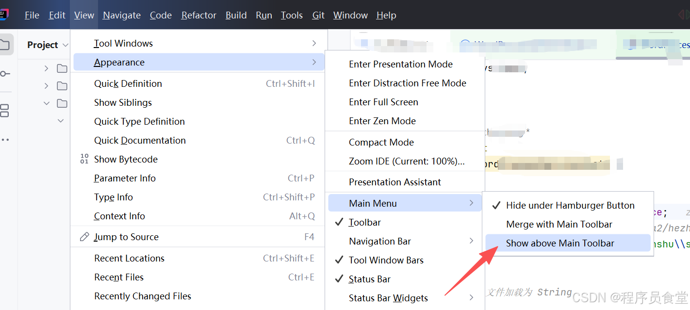Select Show above Main Toolbar option
Image resolution: width=690 pixels, height=310 pixels.
pos(568,243)
